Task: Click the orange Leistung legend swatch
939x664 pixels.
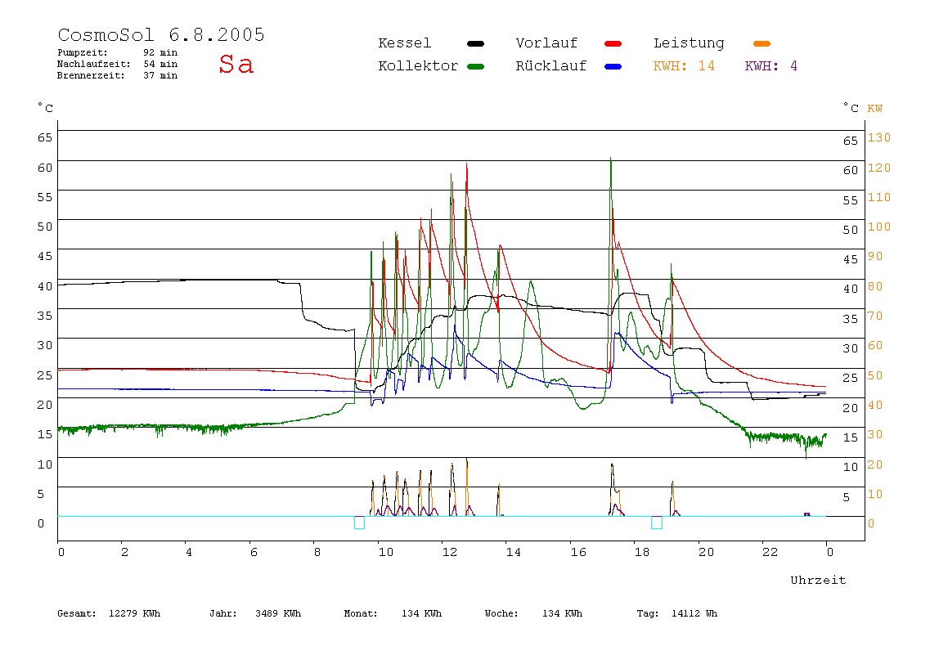Action: [x=762, y=43]
